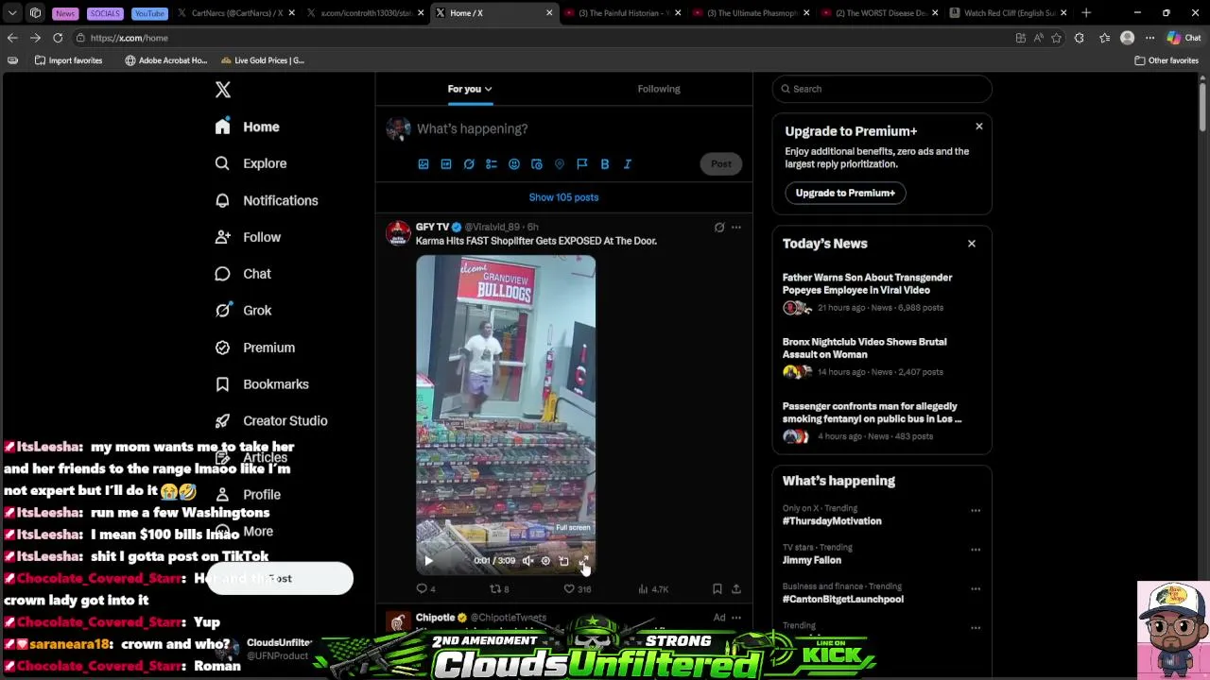Share the GFY TV post
Screen dimensions: 1210x680
coord(736,589)
